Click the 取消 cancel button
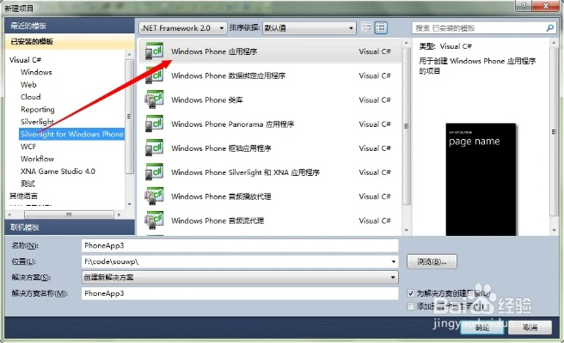Image resolution: width=564 pixels, height=343 pixels. 530,328
